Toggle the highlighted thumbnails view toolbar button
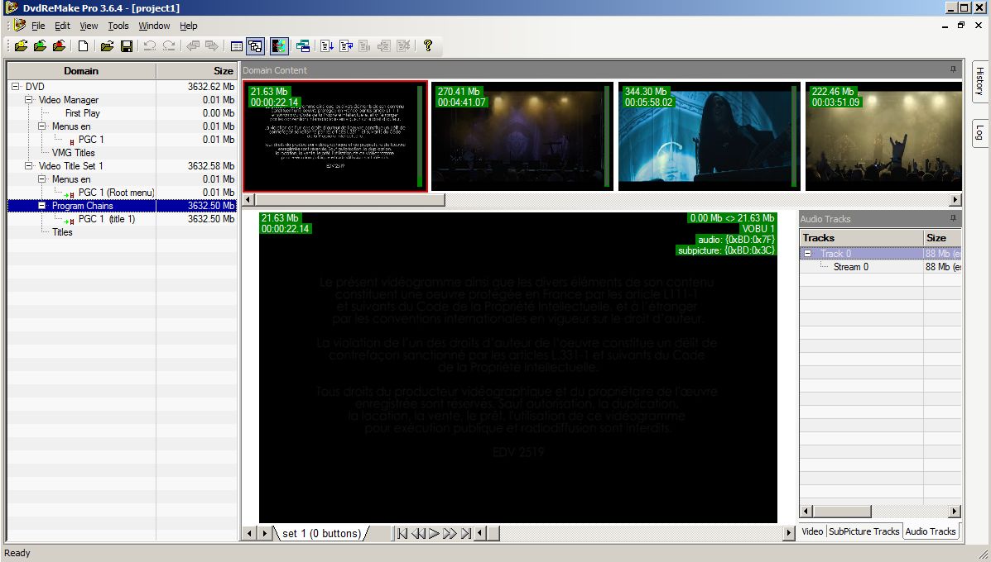 (x=255, y=46)
